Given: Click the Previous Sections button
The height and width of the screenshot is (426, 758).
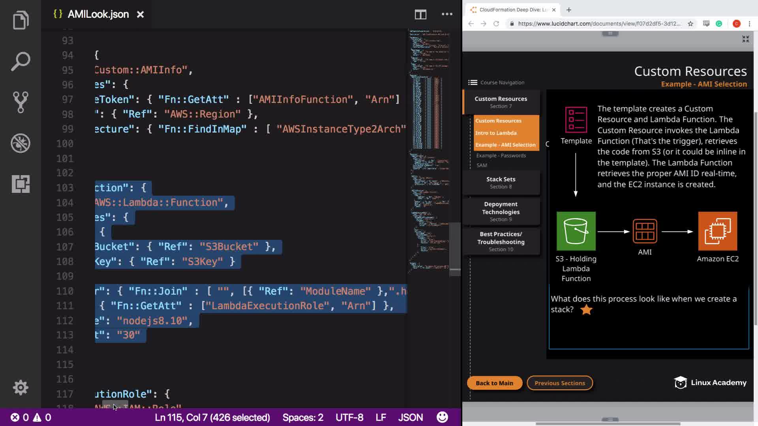Looking at the screenshot, I should tap(559, 383).
